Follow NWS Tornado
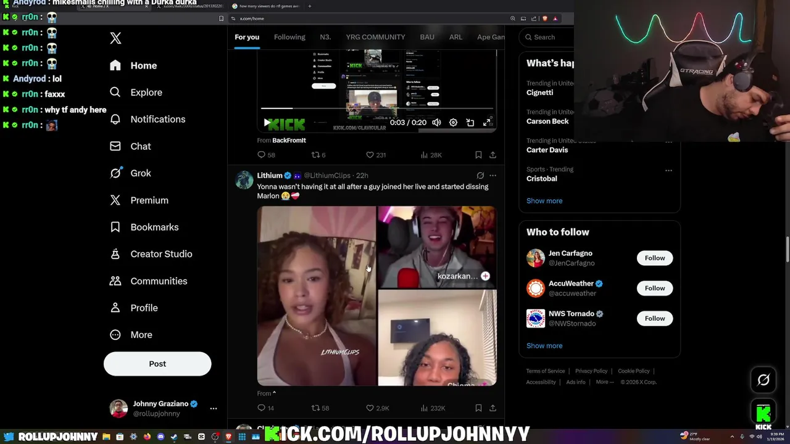 coord(655,319)
